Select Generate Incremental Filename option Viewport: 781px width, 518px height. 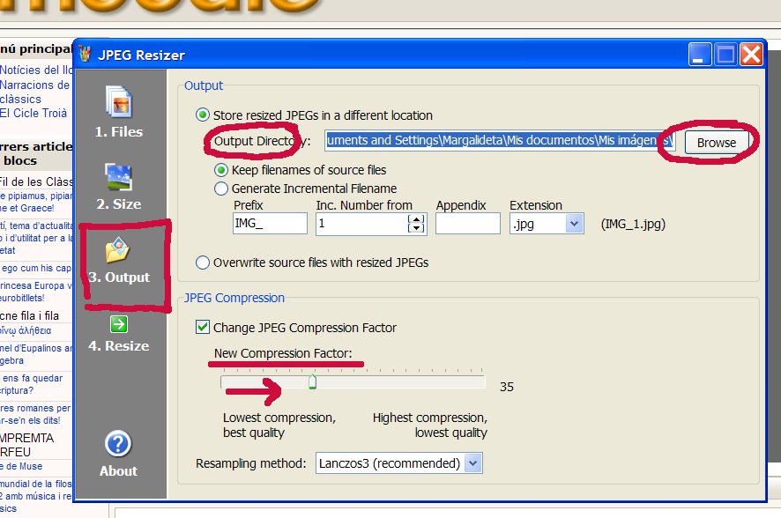click(x=221, y=189)
